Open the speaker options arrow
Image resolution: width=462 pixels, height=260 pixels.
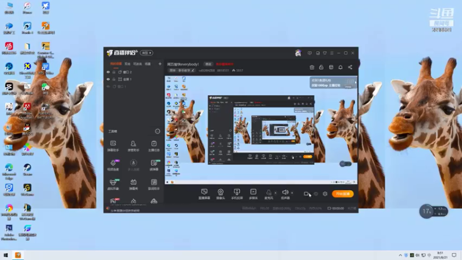292,193
